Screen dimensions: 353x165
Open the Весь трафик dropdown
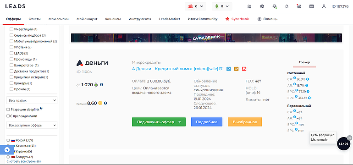click(x=32, y=100)
